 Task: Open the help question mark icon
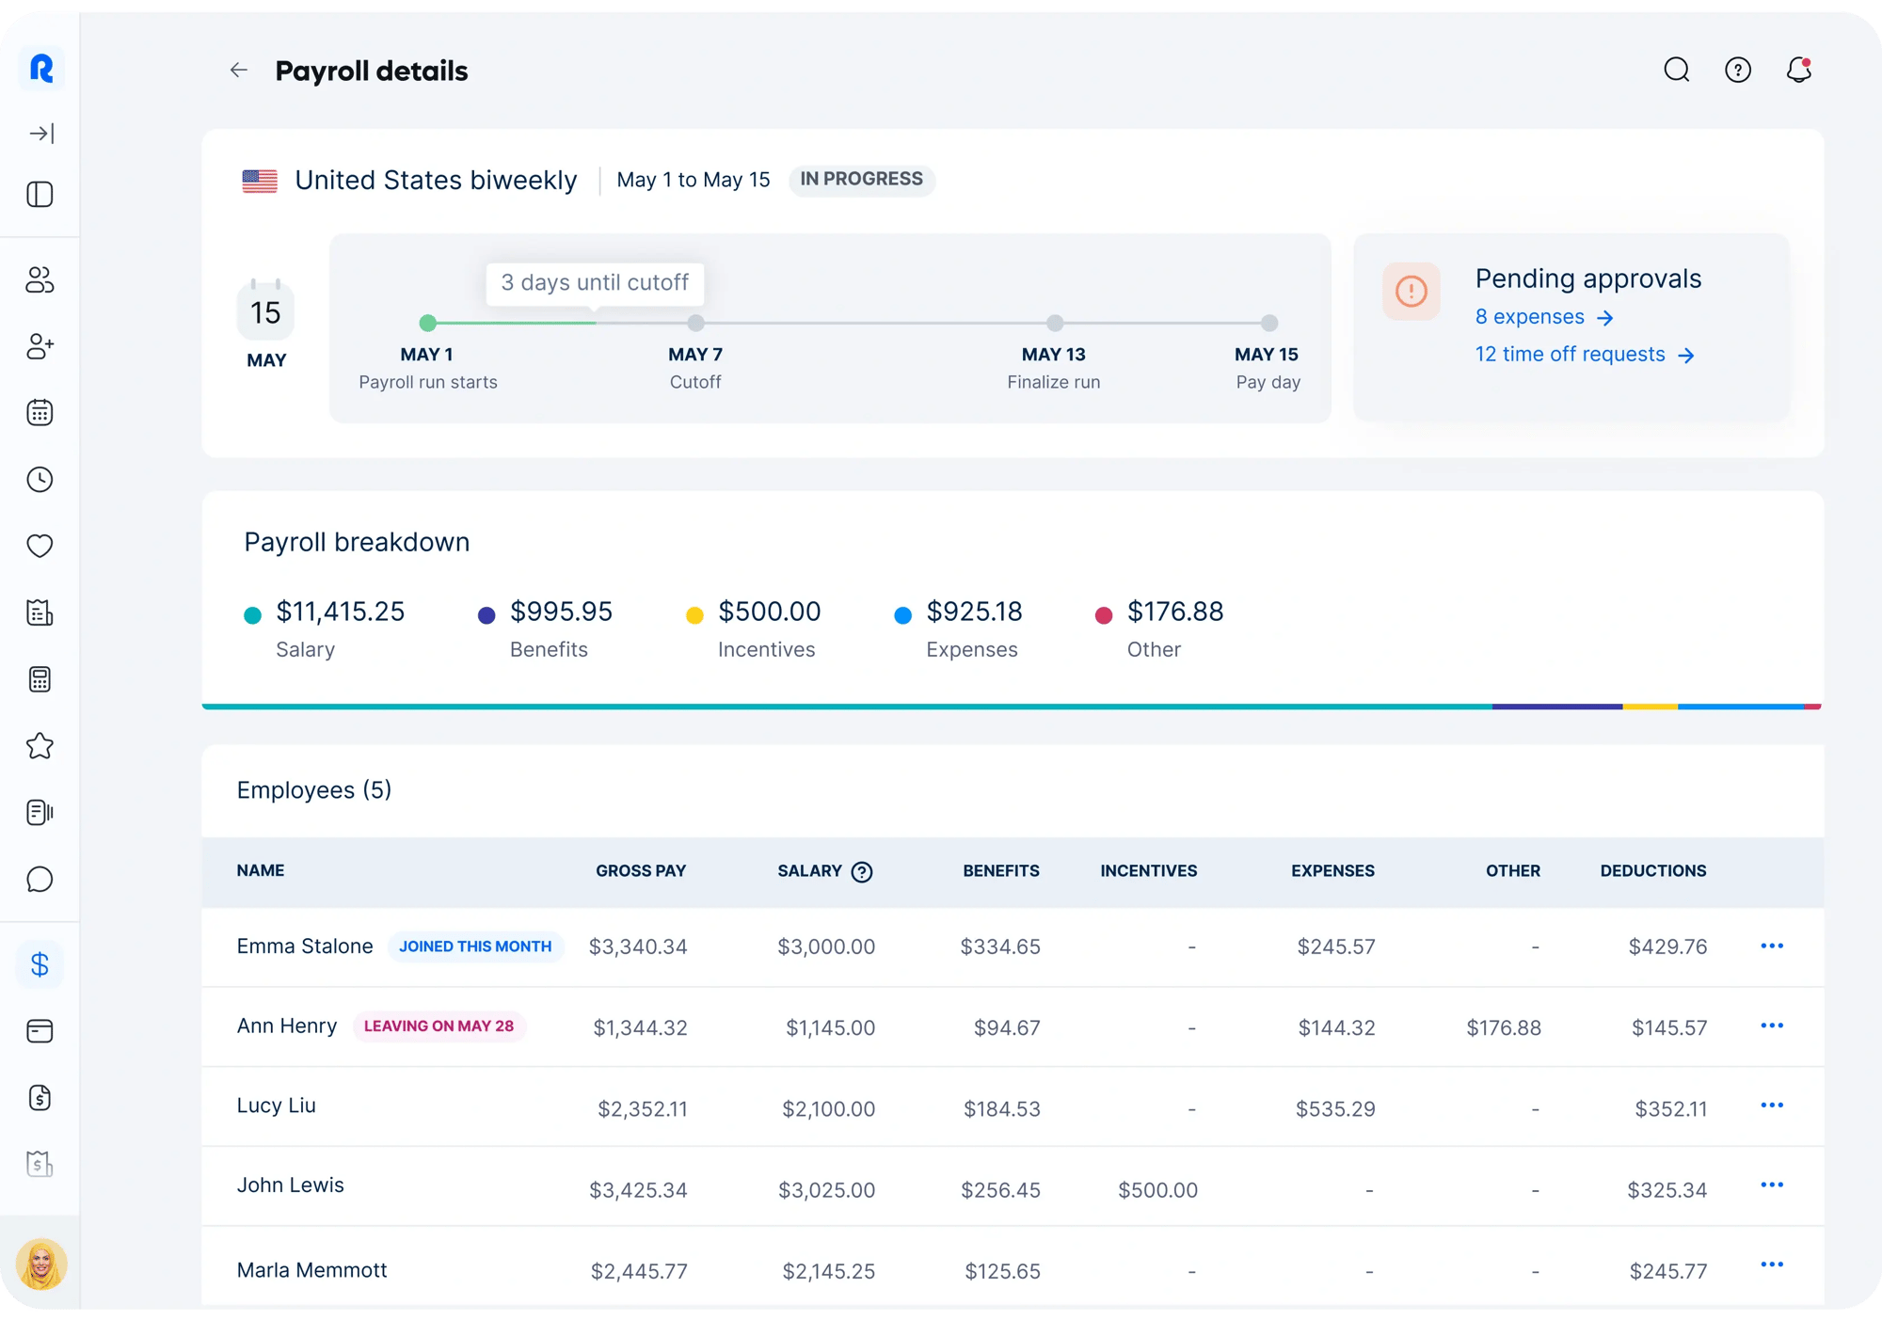(x=1737, y=71)
